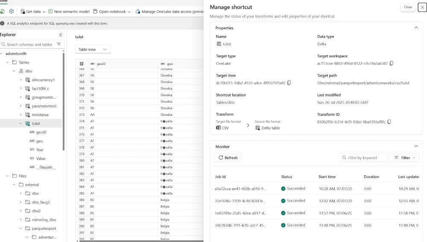Image resolution: width=427 pixels, height=242 pixels.
Task: Collapse the Tables folder
Action: coord(8,62)
